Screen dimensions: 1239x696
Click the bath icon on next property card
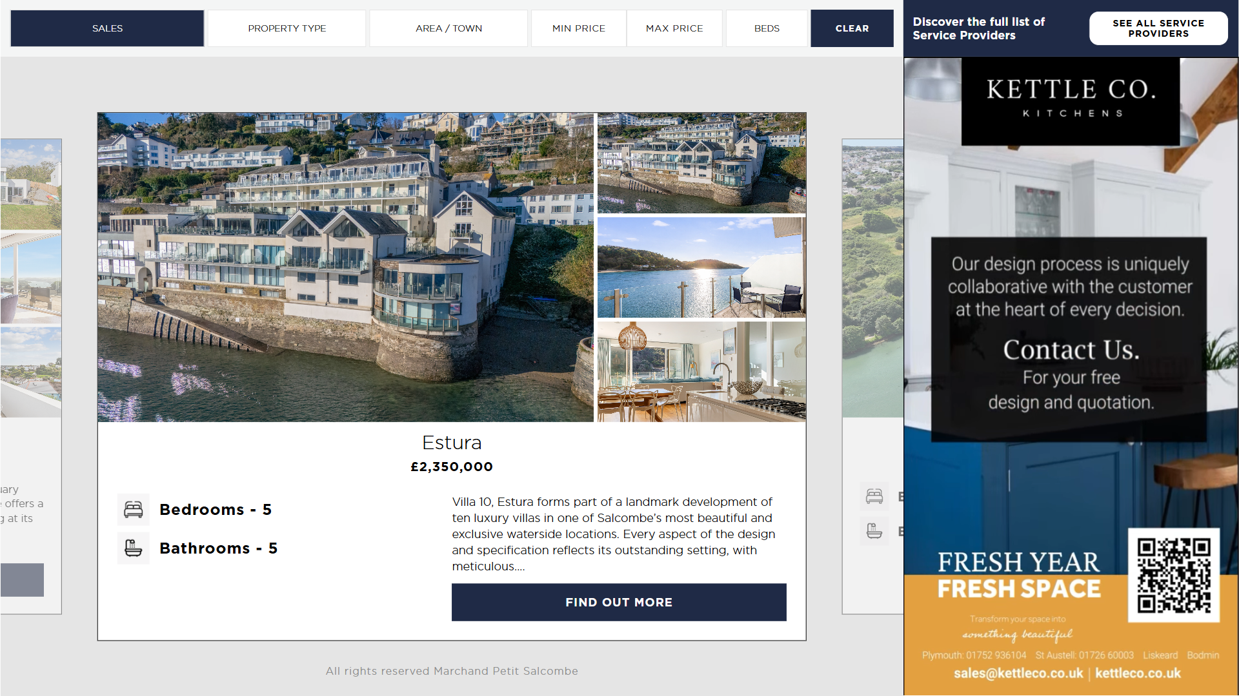click(874, 531)
